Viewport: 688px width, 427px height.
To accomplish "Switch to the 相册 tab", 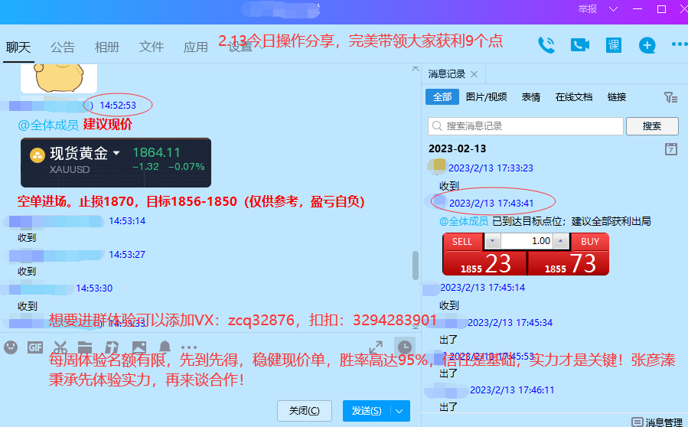I will click(107, 47).
